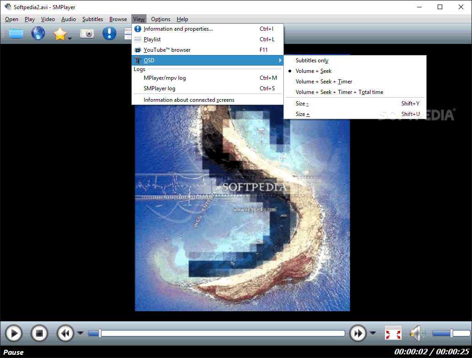Screen dimensions: 472x358
Task: Click the Playlist menu item icon
Action: (x=137, y=39)
